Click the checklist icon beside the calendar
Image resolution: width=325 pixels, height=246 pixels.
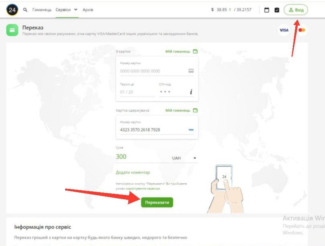tap(277, 10)
